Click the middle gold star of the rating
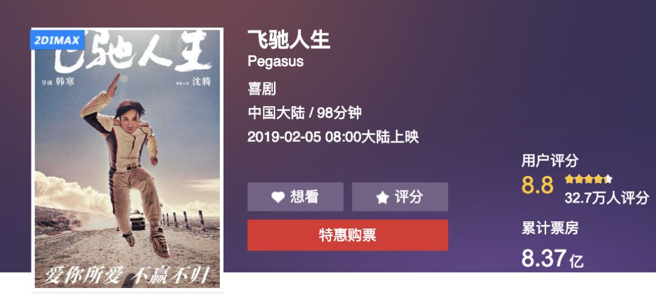656x294 pixels. pos(589,179)
